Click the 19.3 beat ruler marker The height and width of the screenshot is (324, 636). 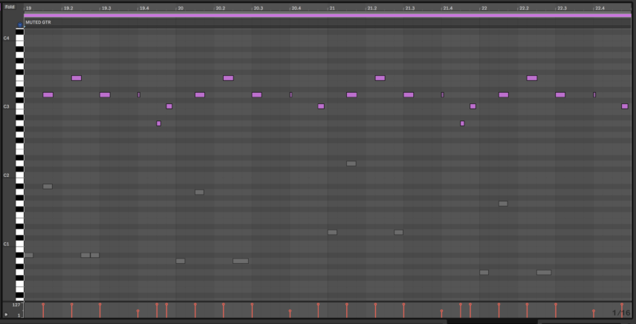click(106, 8)
